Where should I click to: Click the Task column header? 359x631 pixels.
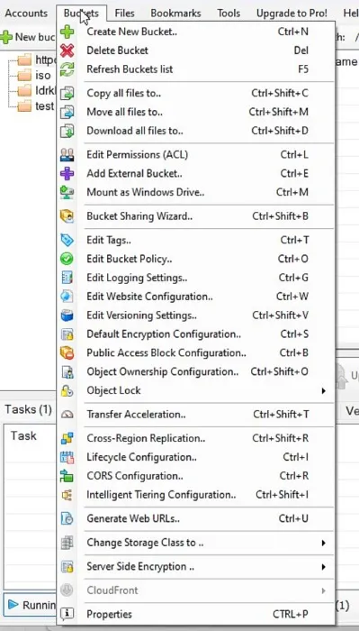tap(23, 435)
